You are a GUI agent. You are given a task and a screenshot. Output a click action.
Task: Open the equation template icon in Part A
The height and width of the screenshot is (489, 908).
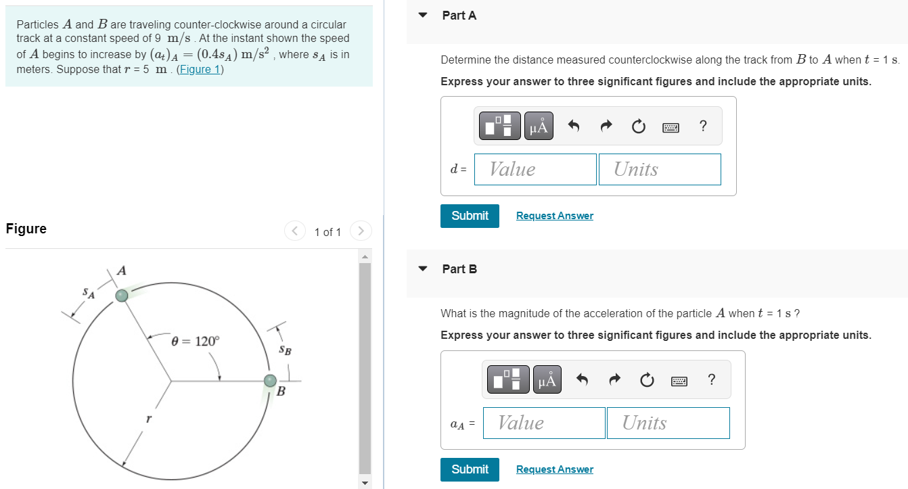(x=499, y=125)
